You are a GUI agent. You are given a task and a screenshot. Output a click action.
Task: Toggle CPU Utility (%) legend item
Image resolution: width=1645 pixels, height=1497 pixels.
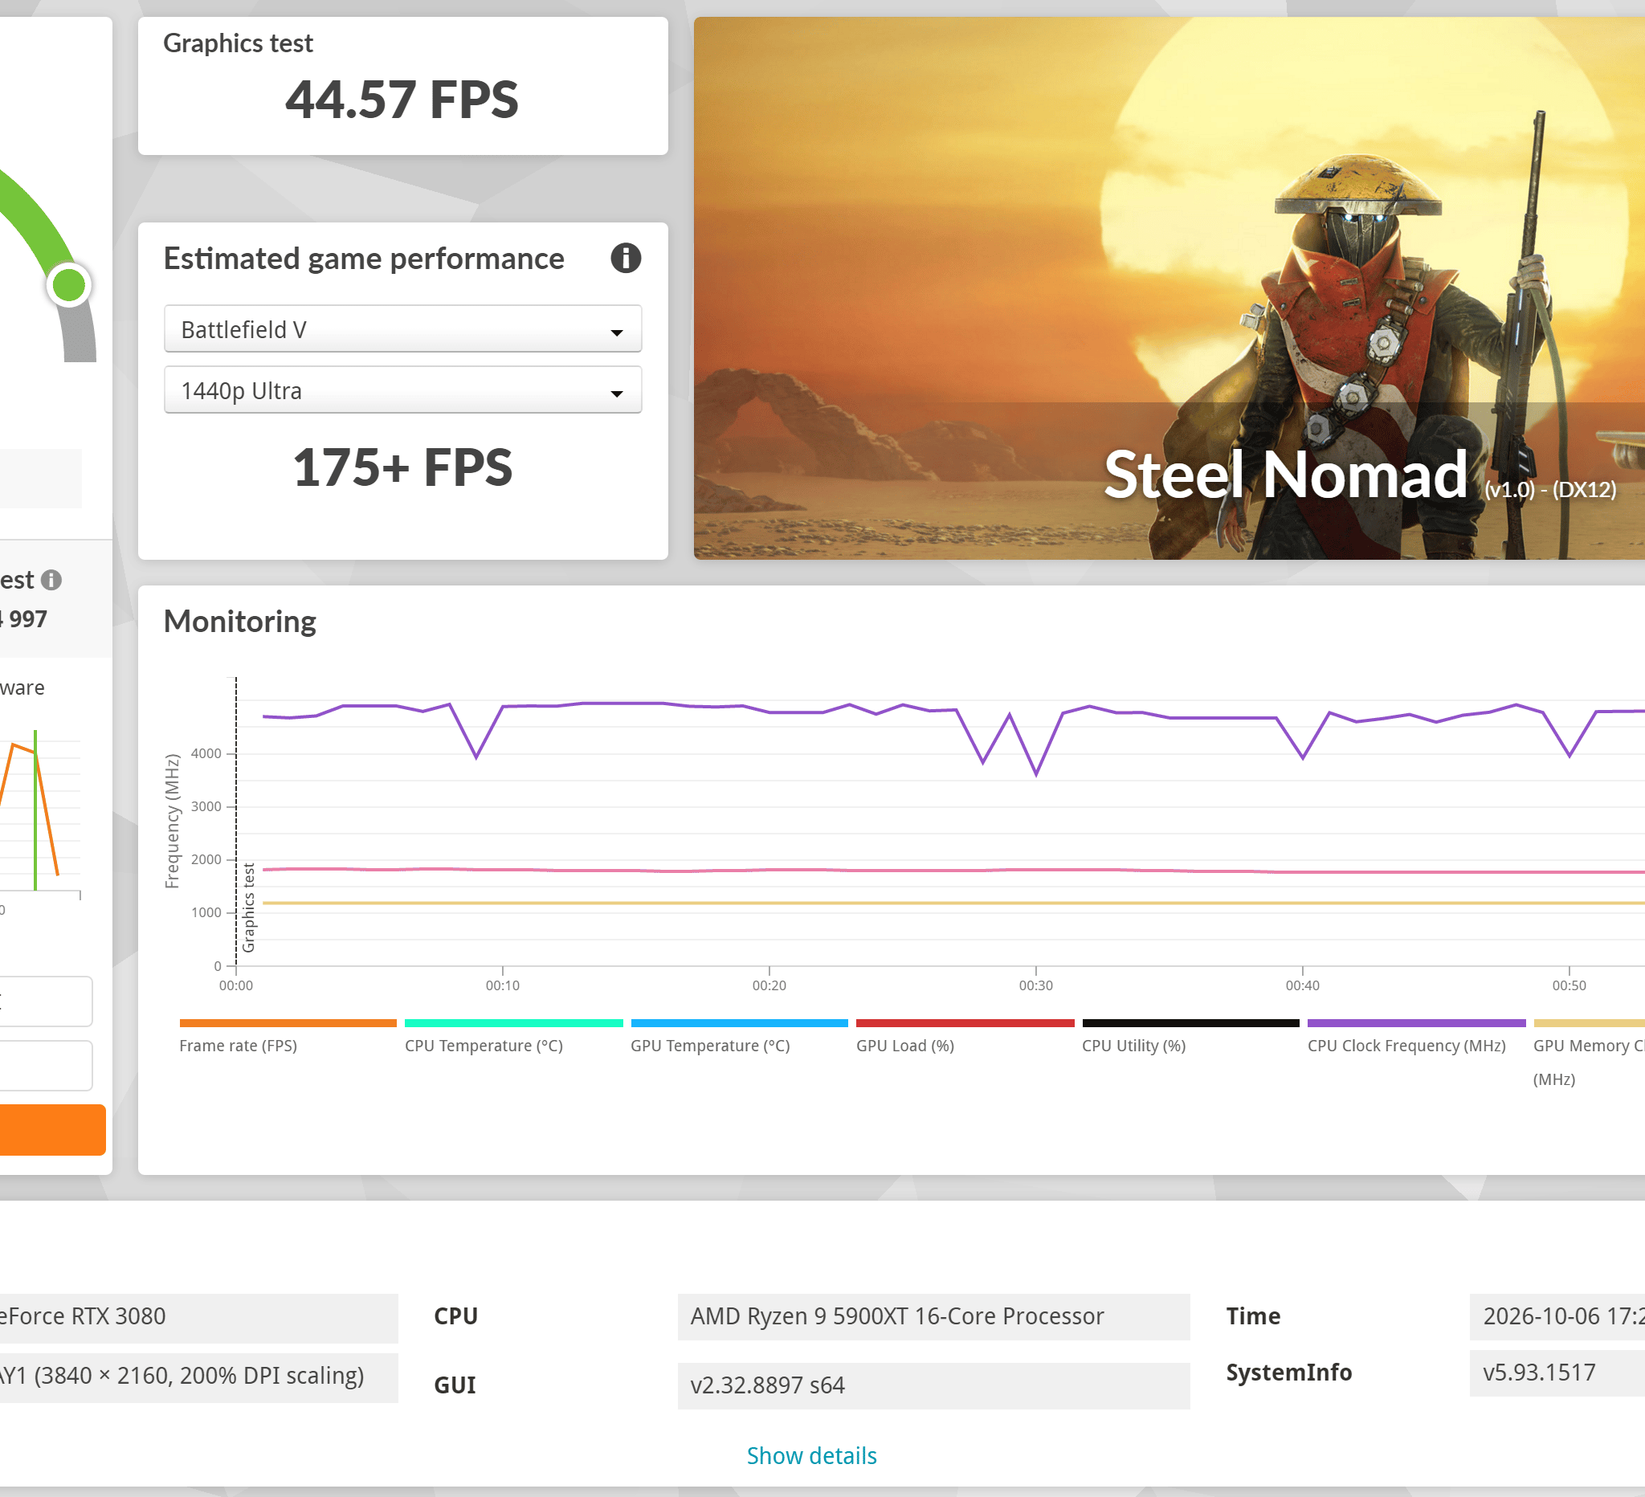1190,1038
